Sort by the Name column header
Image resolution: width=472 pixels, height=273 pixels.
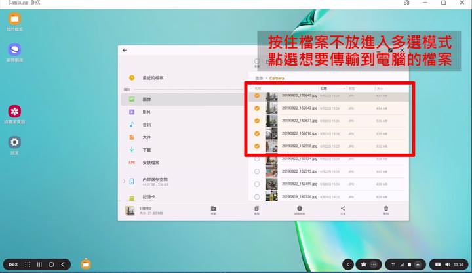258,89
